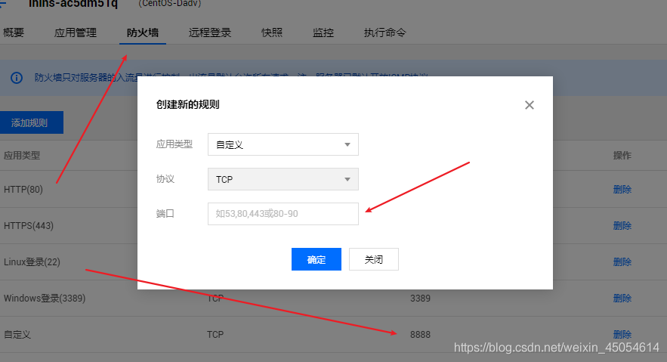Screen dimensions: 667x362
Task: Click the info icon in the notice banner
Action: (x=17, y=78)
